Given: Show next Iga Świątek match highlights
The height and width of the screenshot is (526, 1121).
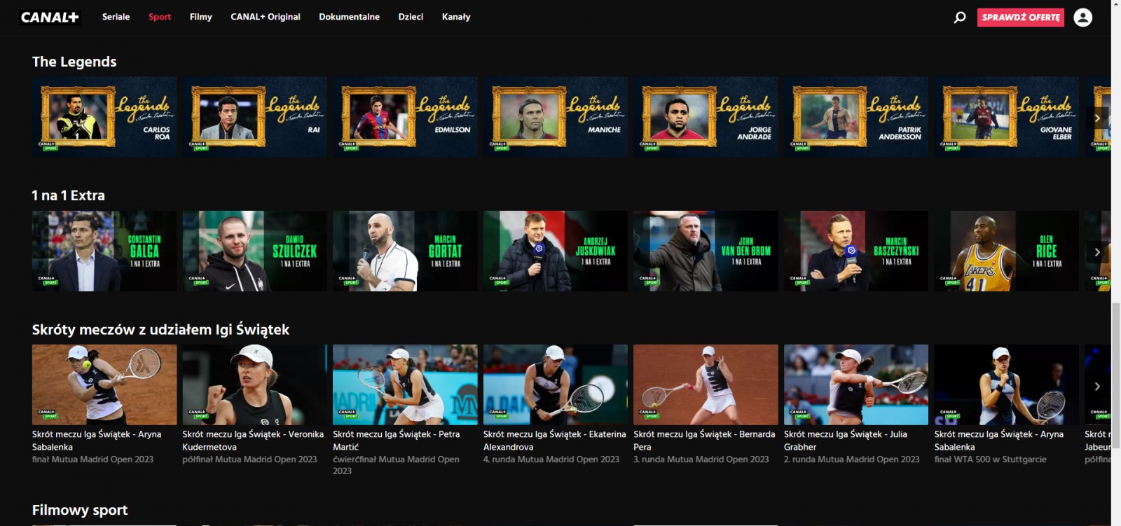Looking at the screenshot, I should click(x=1097, y=386).
